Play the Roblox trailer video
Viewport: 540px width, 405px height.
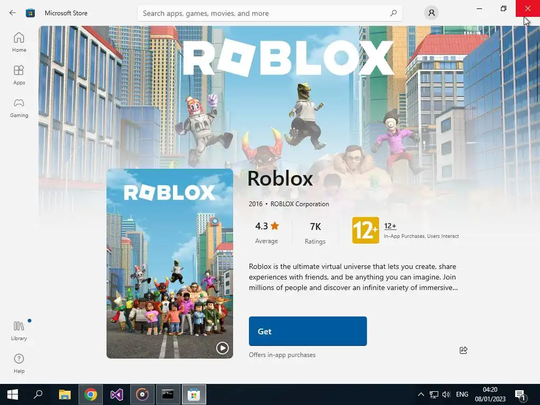pyautogui.click(x=223, y=348)
